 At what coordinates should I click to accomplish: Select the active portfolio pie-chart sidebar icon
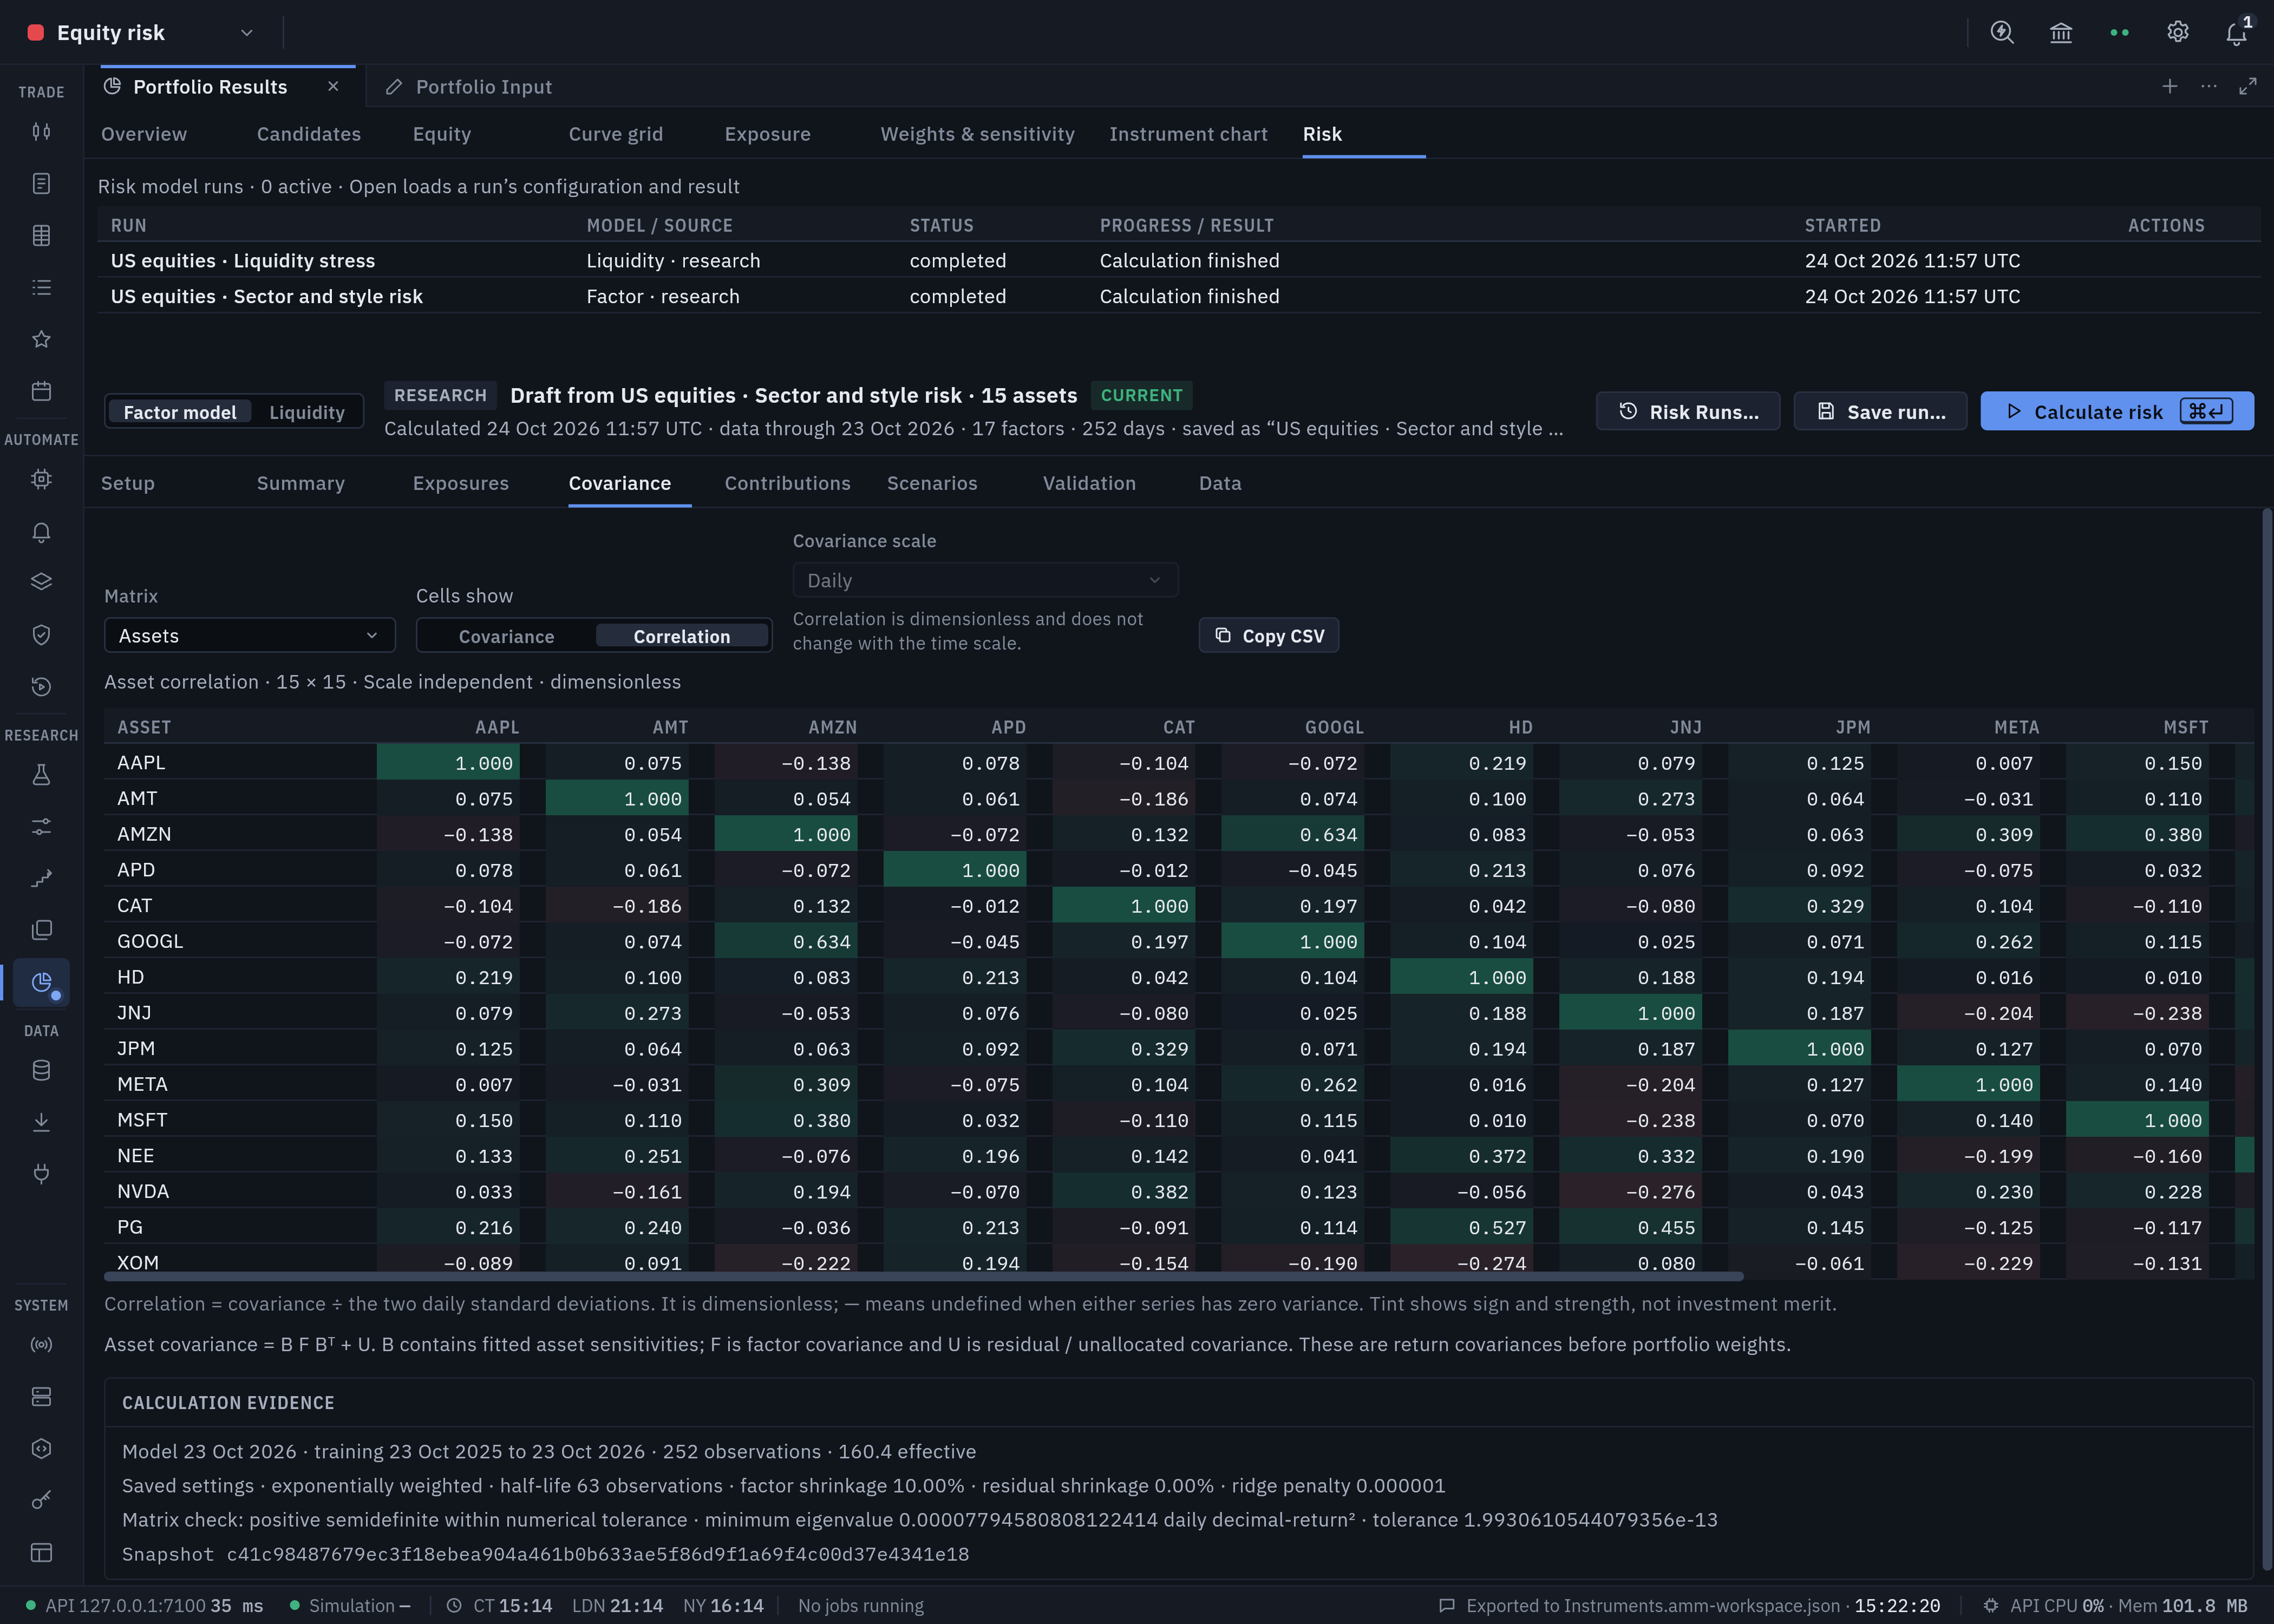41,983
